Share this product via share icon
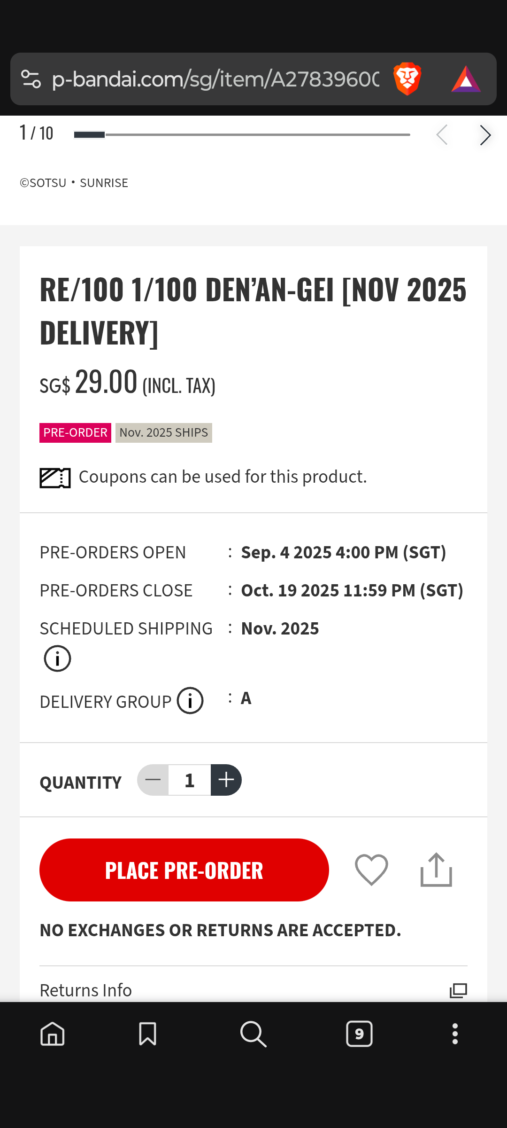The height and width of the screenshot is (1128, 507). (x=436, y=869)
